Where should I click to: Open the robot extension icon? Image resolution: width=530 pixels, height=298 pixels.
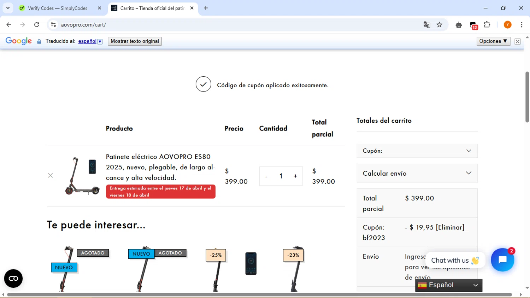(459, 25)
